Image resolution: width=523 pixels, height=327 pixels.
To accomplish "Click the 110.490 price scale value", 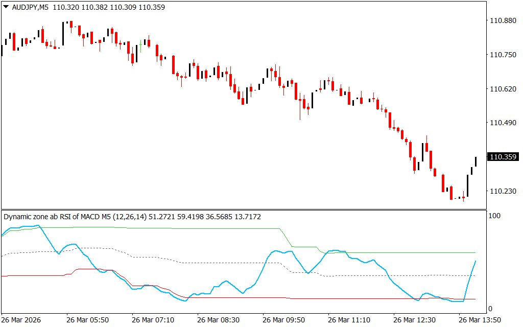I will pos(502,123).
